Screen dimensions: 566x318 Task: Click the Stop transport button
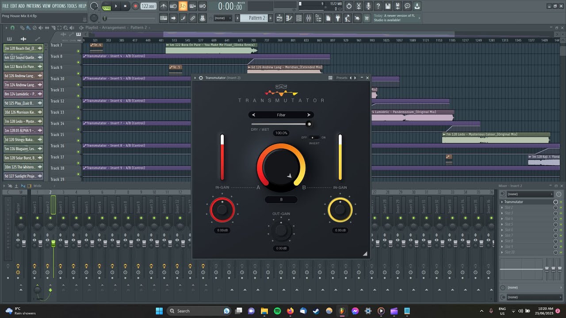[126, 6]
